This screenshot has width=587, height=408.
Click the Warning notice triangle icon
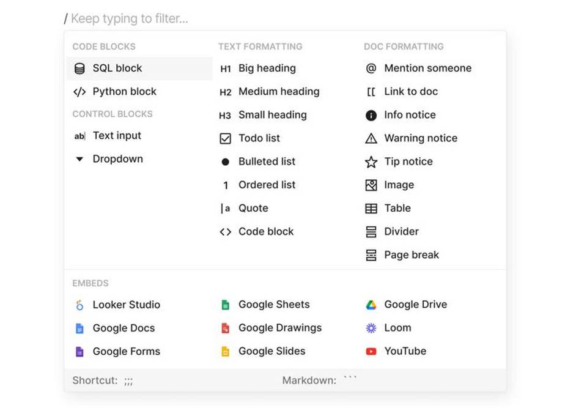point(371,139)
